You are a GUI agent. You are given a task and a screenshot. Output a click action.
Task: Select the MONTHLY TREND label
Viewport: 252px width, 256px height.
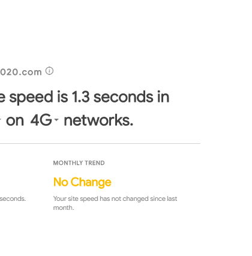79,163
